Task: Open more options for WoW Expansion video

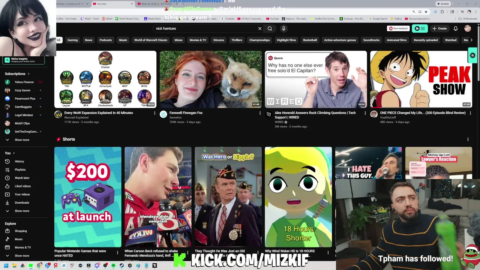Action: click(x=154, y=113)
